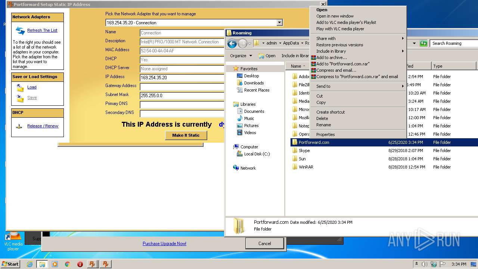Click the Search Roaming box
Screen dimensions: 478x269
(x=454, y=43)
